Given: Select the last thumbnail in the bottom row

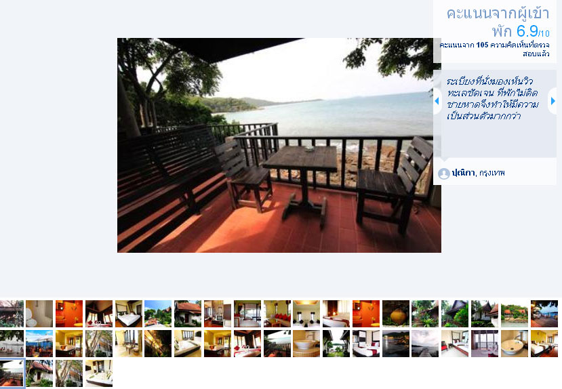Looking at the screenshot, I should click(99, 373).
